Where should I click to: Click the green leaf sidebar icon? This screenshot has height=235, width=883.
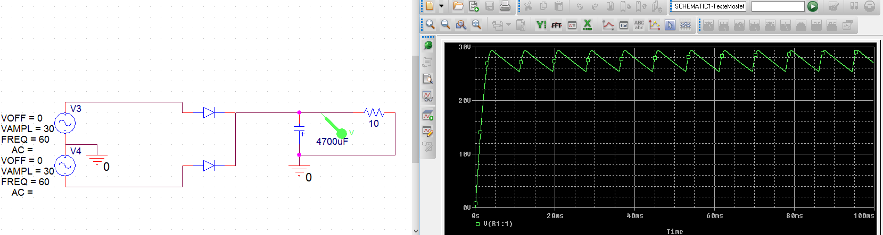click(x=428, y=46)
